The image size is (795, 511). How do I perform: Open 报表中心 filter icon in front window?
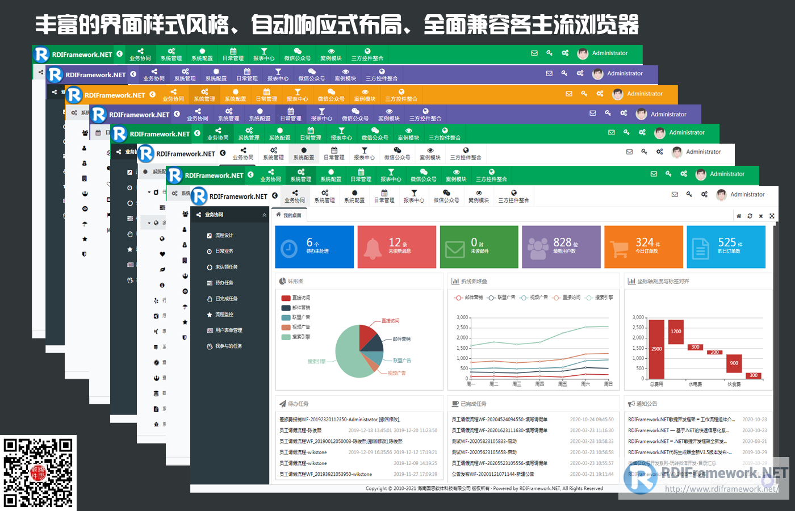(x=414, y=193)
